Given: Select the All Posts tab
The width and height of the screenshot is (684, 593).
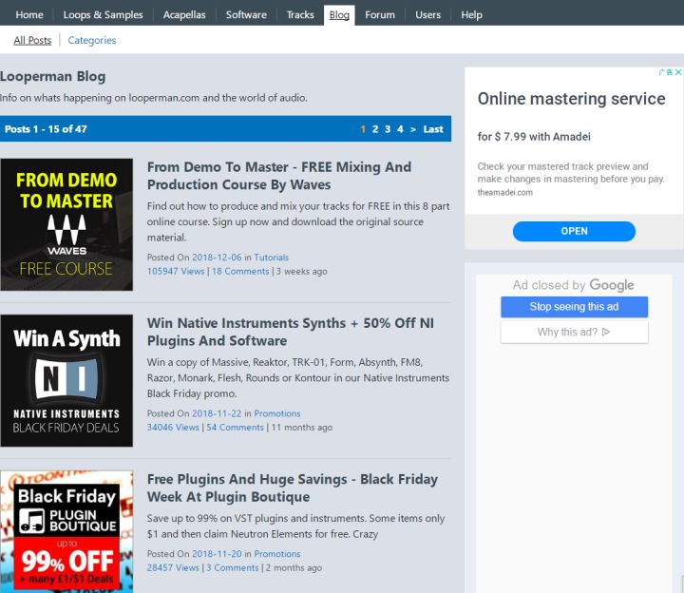Looking at the screenshot, I should (x=32, y=40).
